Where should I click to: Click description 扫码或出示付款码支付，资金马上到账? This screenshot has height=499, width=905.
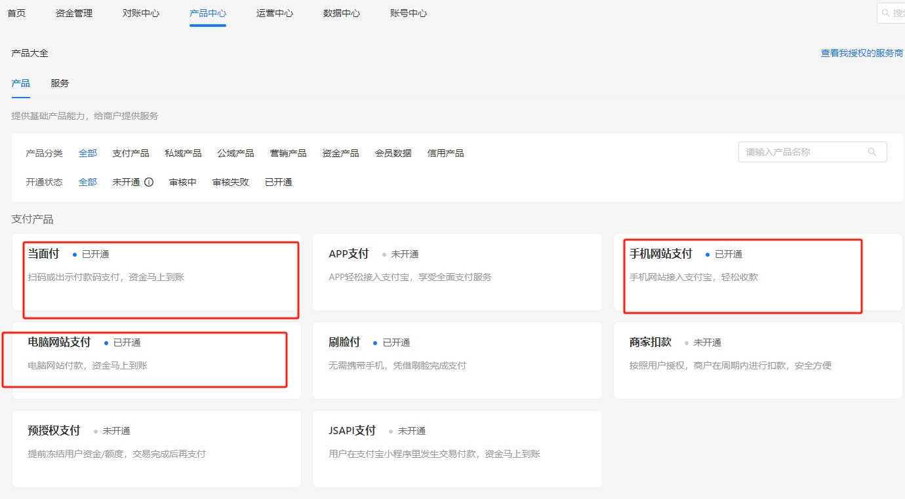[x=106, y=277]
